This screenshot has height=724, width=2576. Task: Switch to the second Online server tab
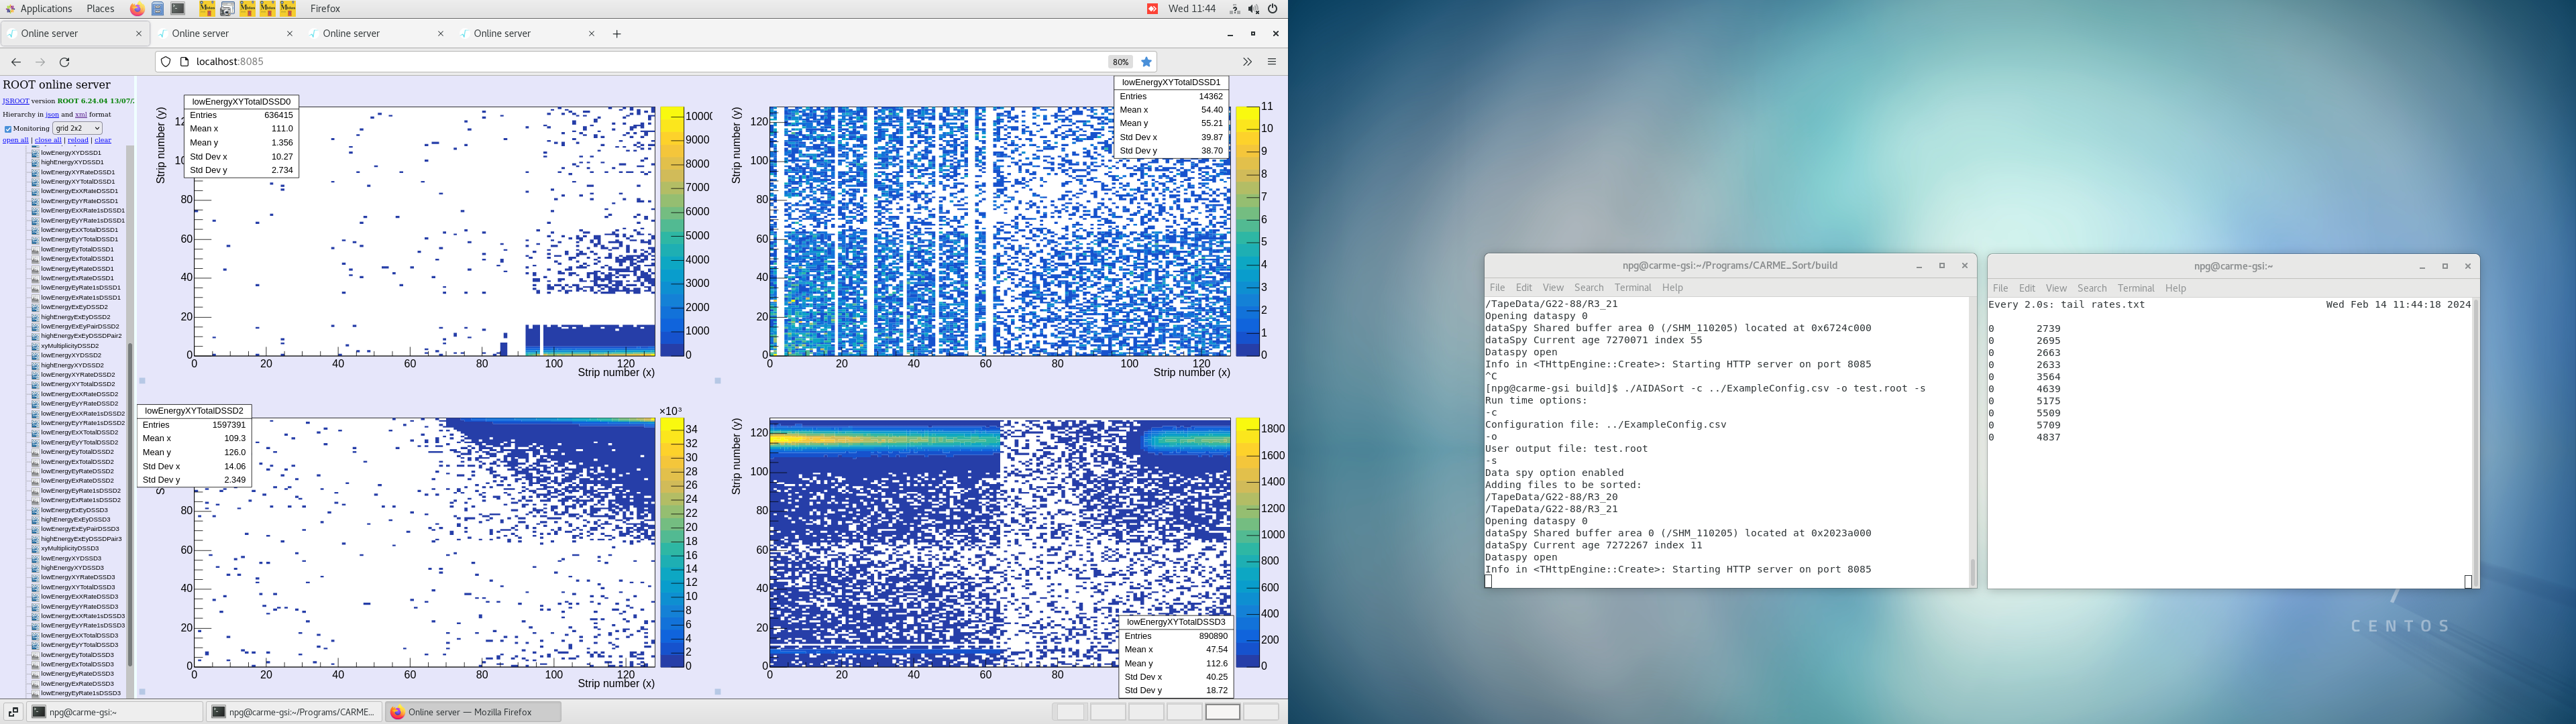click(200, 34)
